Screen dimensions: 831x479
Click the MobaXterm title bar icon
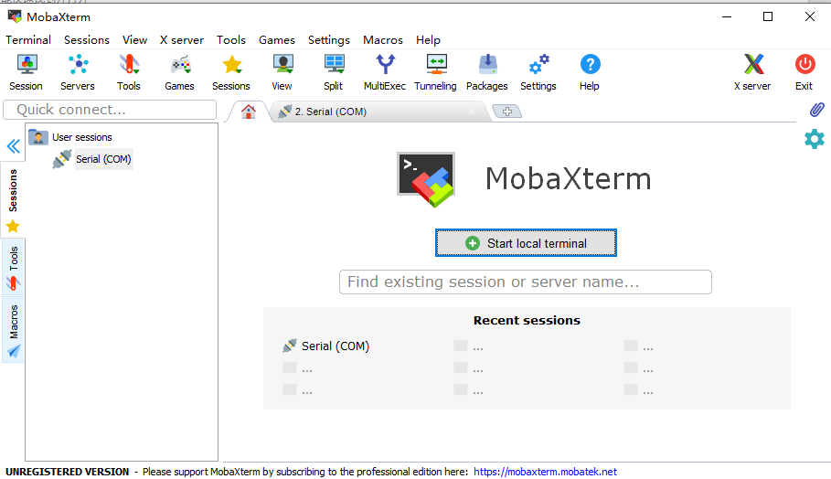(x=15, y=16)
